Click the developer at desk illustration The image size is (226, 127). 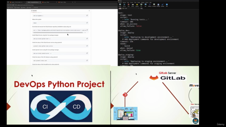(x=125, y=114)
